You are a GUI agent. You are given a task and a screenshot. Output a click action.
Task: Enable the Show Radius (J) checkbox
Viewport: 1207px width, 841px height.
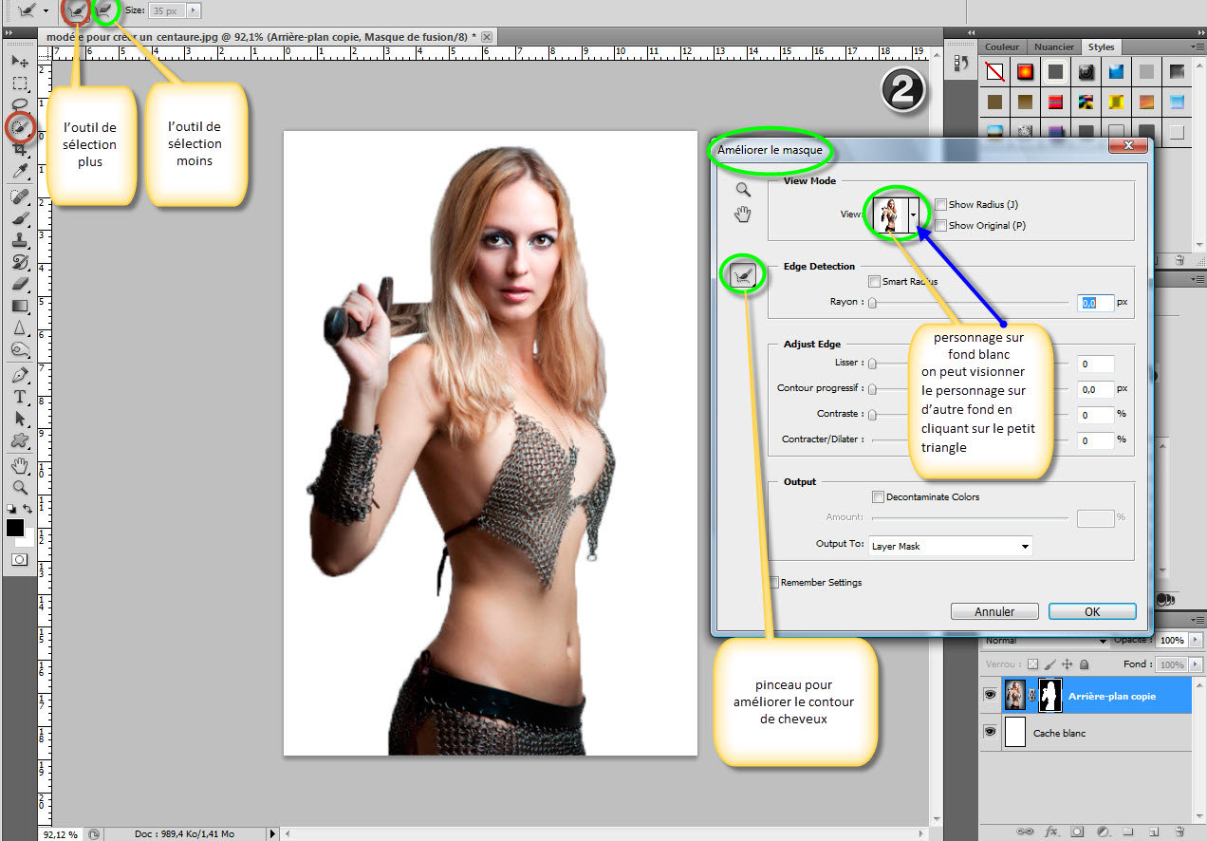tap(940, 204)
